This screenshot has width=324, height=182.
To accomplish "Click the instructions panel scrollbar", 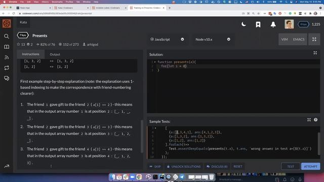I will (x=142, y=136).
